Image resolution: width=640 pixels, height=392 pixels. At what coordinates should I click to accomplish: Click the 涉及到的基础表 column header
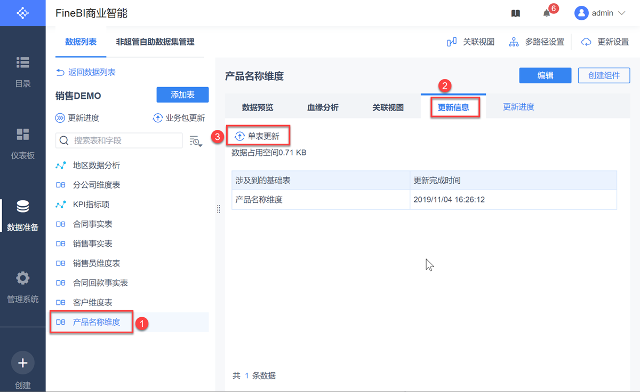(x=321, y=181)
